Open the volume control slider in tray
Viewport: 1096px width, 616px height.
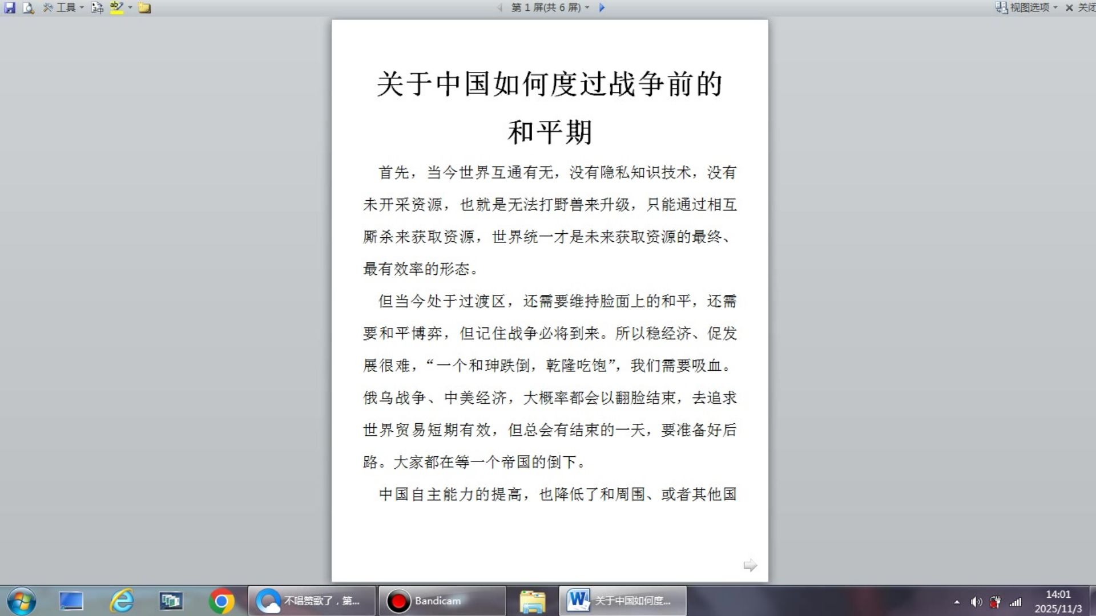977,601
